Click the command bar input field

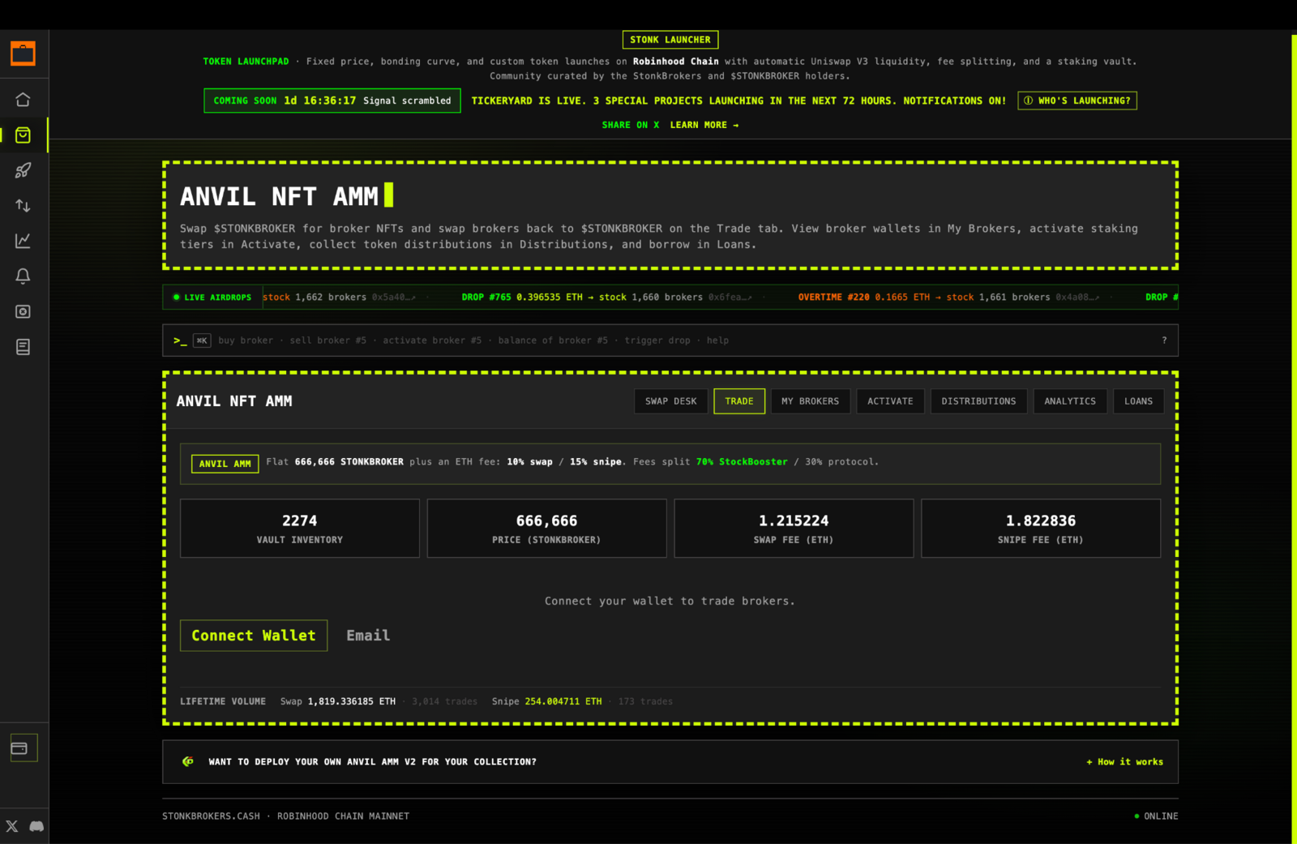point(670,341)
